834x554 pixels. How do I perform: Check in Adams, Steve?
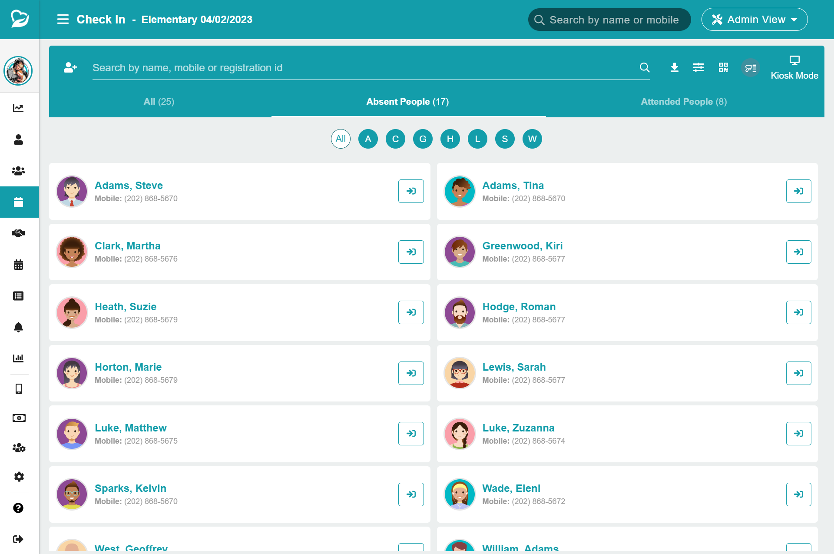(411, 191)
